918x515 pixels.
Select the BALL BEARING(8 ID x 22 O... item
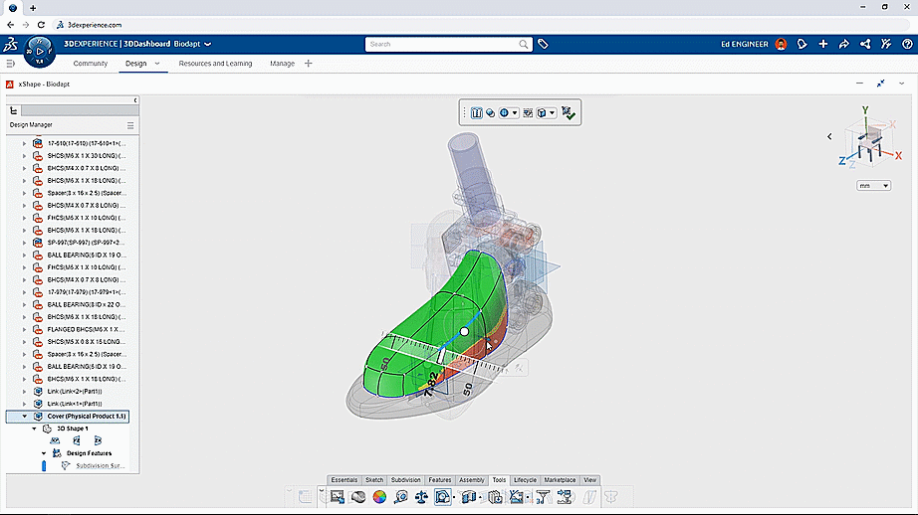pyautogui.click(x=85, y=304)
